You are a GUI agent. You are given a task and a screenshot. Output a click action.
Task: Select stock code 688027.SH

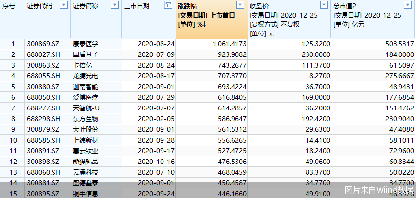[x=43, y=54]
